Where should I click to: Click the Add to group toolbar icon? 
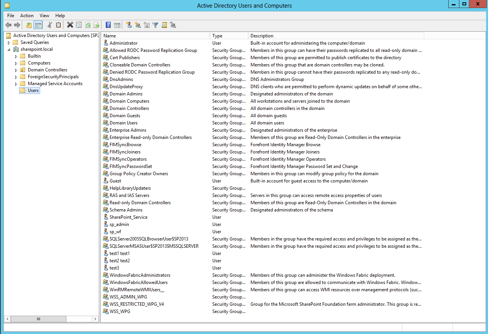coord(173,25)
